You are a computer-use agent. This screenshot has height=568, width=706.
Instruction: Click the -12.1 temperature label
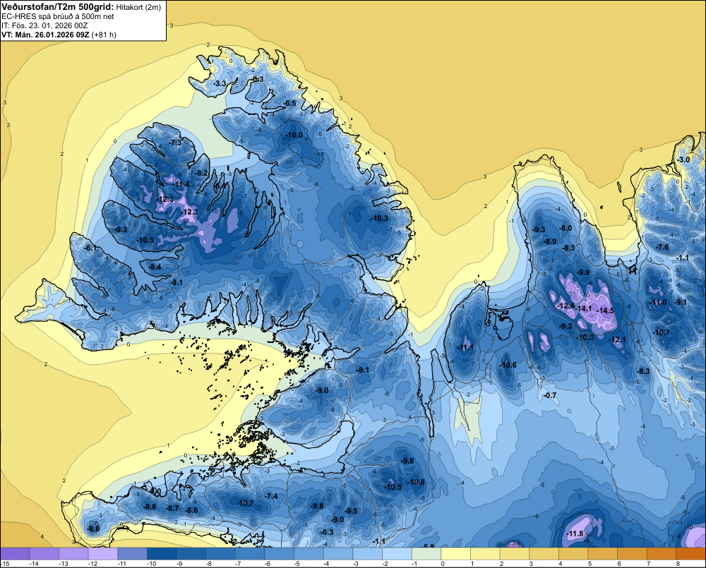pyautogui.click(x=617, y=340)
